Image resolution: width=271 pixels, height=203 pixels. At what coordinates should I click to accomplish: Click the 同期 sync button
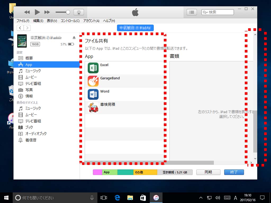(208, 172)
